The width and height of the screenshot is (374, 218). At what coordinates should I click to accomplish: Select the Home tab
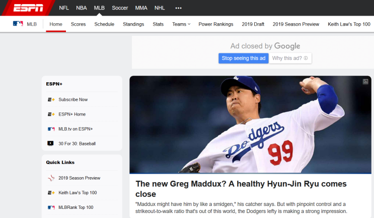click(x=56, y=24)
